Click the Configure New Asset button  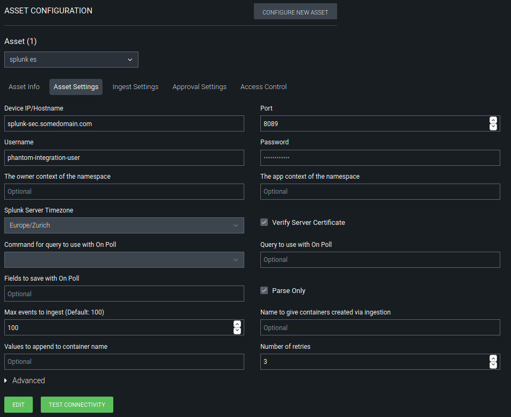(x=295, y=12)
